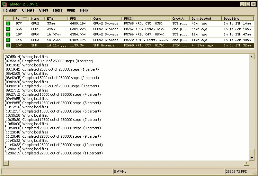Click the horizontal scrollbar right arrow

click(x=247, y=163)
